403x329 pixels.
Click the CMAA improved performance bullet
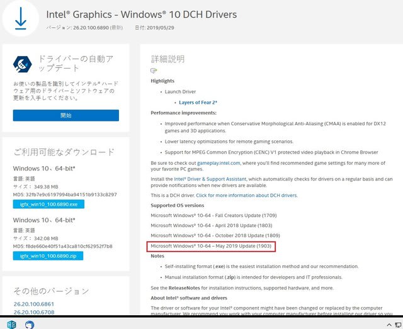point(275,127)
